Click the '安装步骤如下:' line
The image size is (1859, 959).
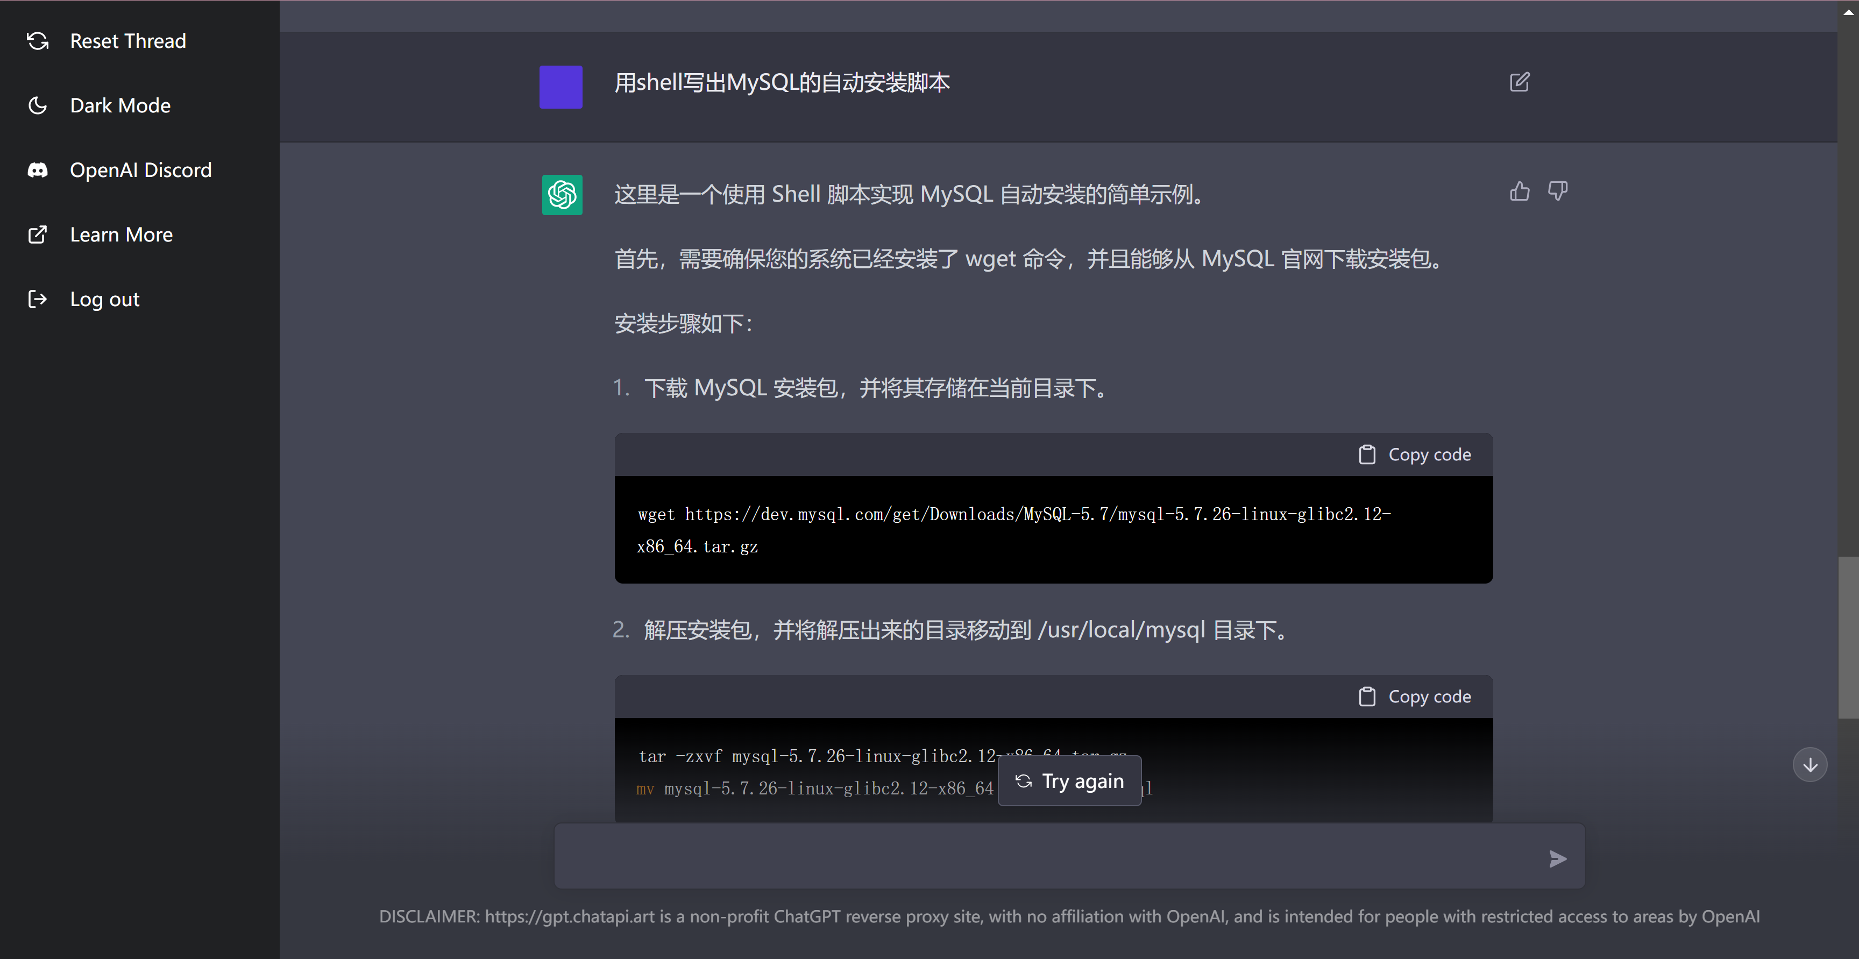pyautogui.click(x=684, y=324)
